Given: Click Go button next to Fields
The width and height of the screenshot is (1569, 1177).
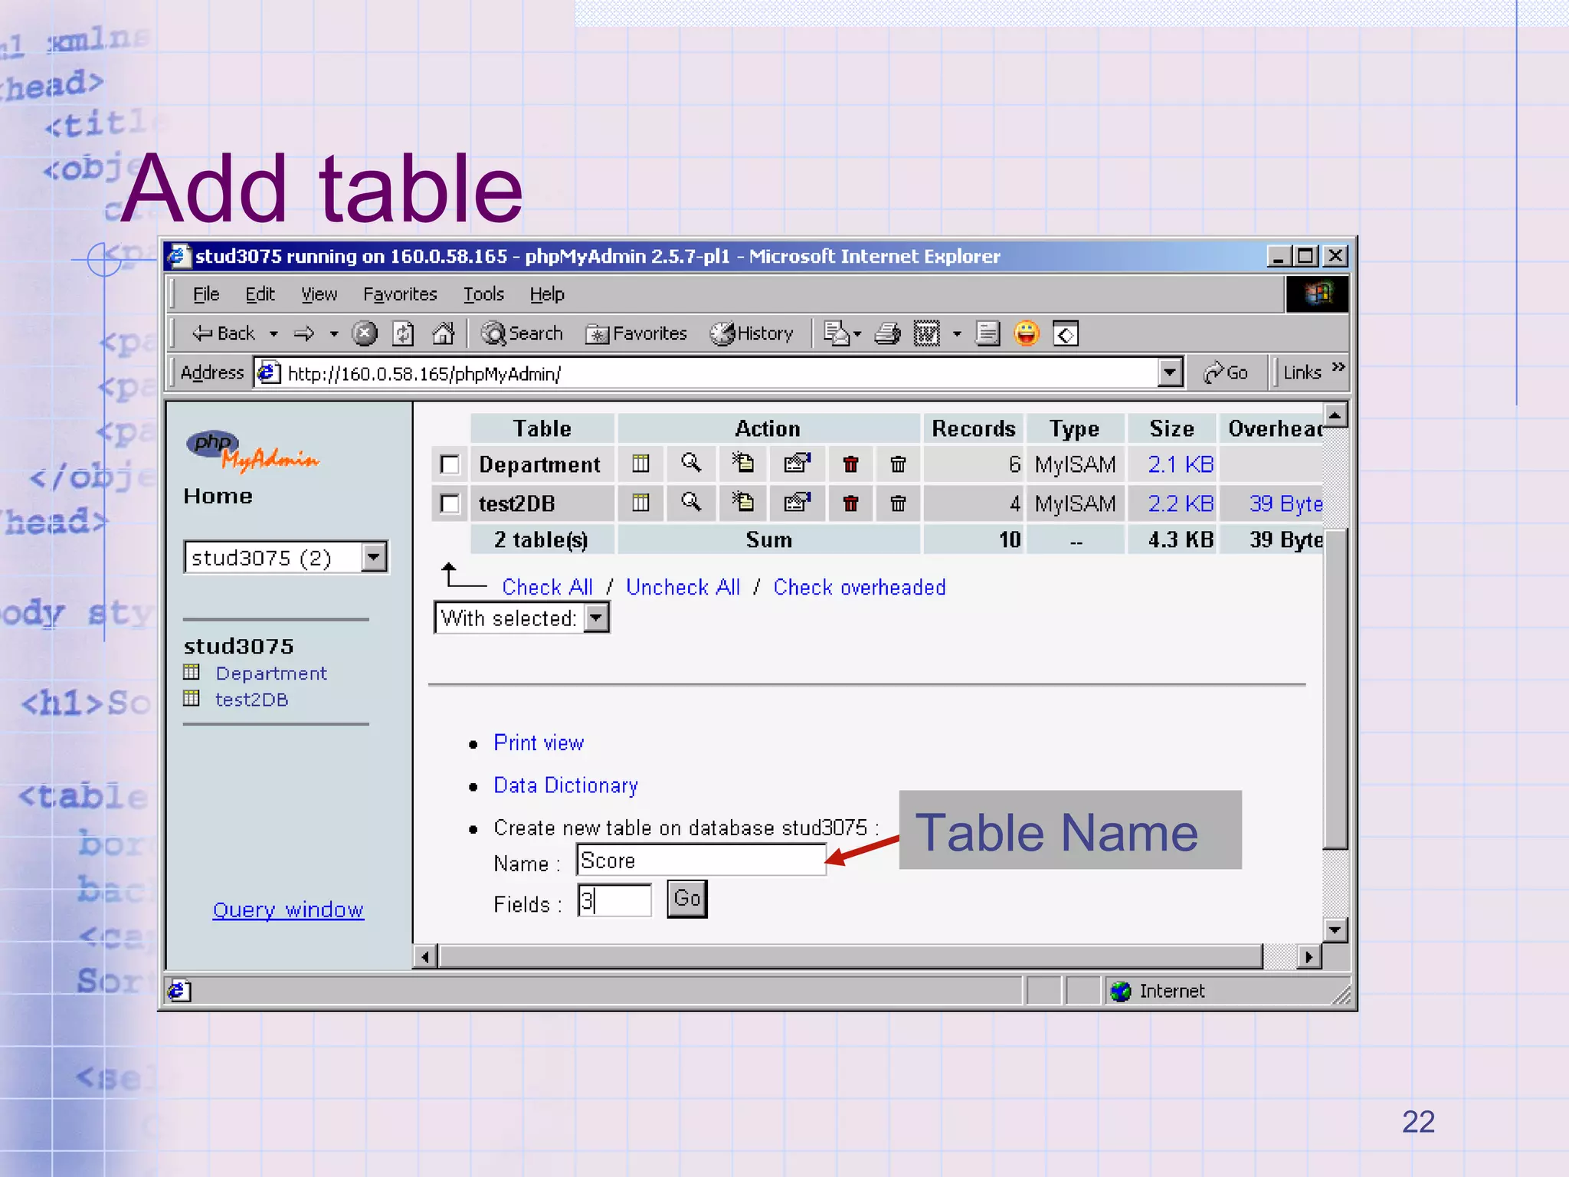Looking at the screenshot, I should [x=686, y=898].
